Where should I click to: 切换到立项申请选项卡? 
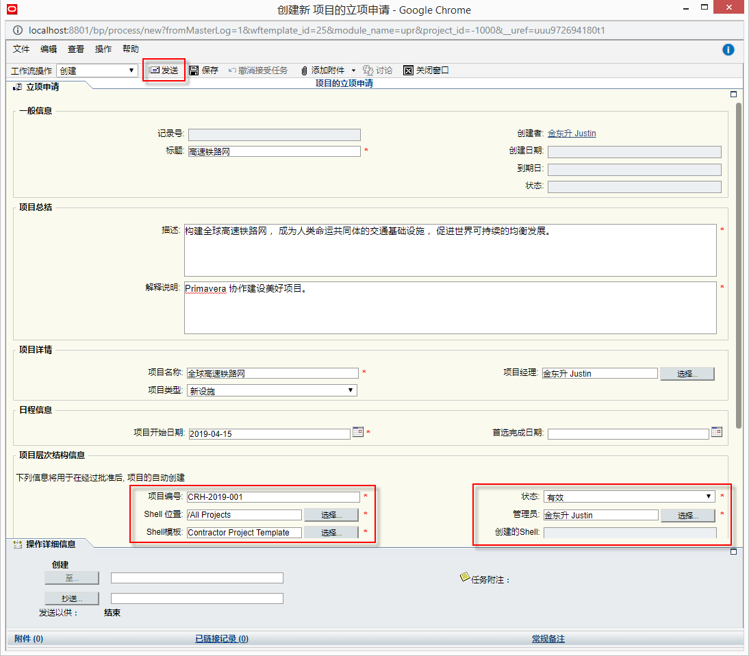coord(38,86)
